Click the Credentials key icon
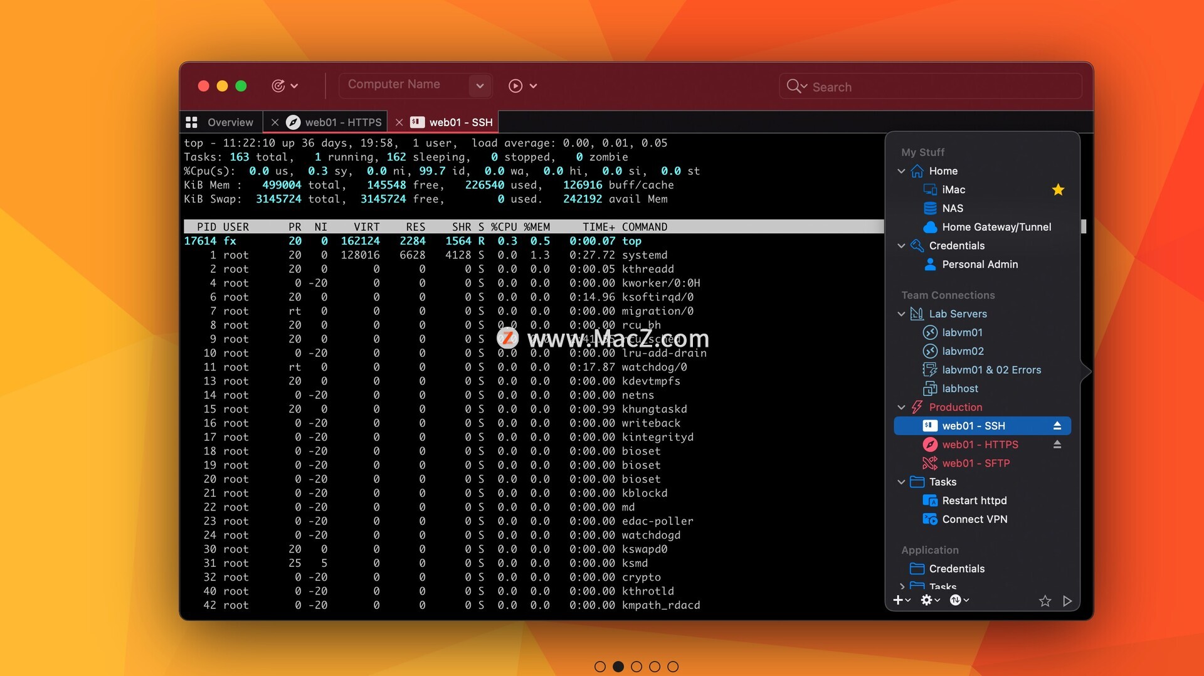1204x676 pixels. (x=917, y=246)
